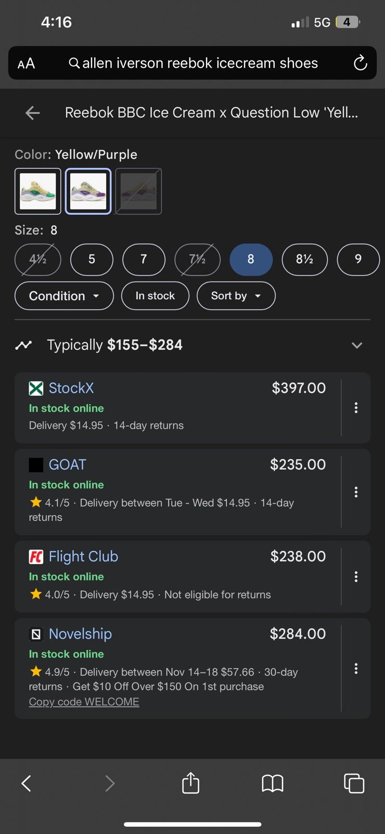The height and width of the screenshot is (834, 385).
Task: Select size 8½ option
Action: (x=304, y=259)
